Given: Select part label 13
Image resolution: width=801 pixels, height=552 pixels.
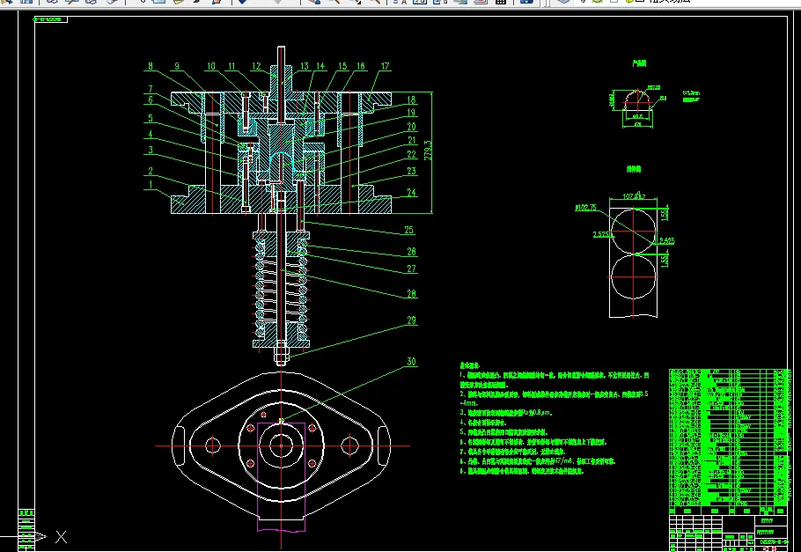Looking at the screenshot, I should [304, 66].
